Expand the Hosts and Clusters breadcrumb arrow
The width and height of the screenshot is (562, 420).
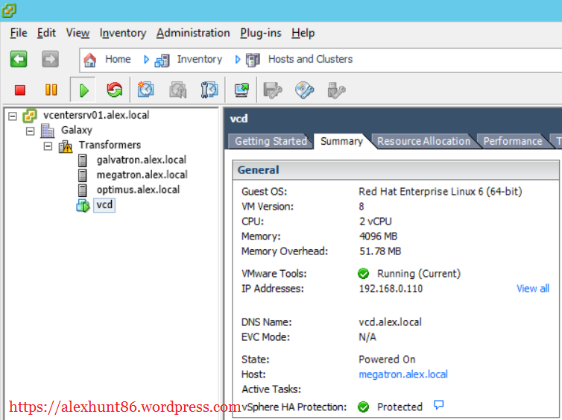(x=237, y=60)
